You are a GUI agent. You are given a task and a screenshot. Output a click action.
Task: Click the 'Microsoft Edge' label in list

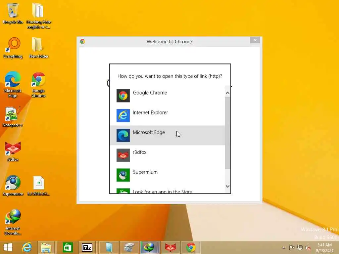click(x=149, y=132)
